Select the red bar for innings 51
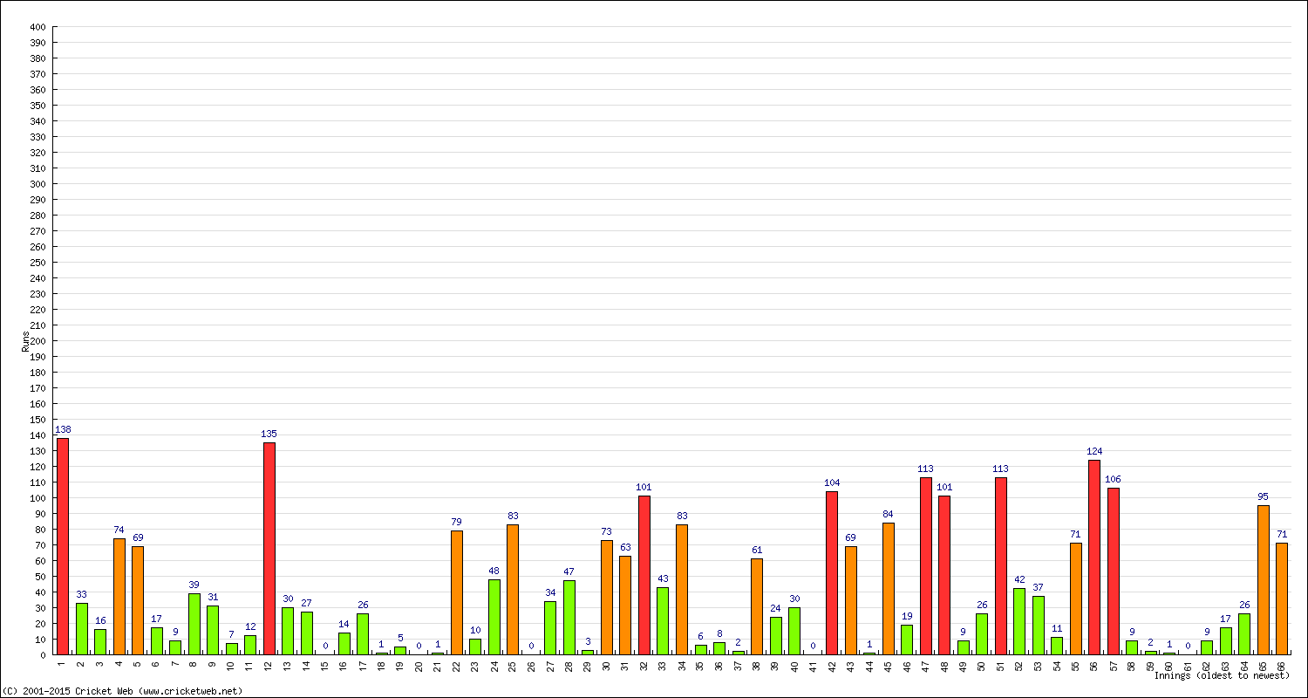Screen dimensions: 1308x698 point(1001,566)
